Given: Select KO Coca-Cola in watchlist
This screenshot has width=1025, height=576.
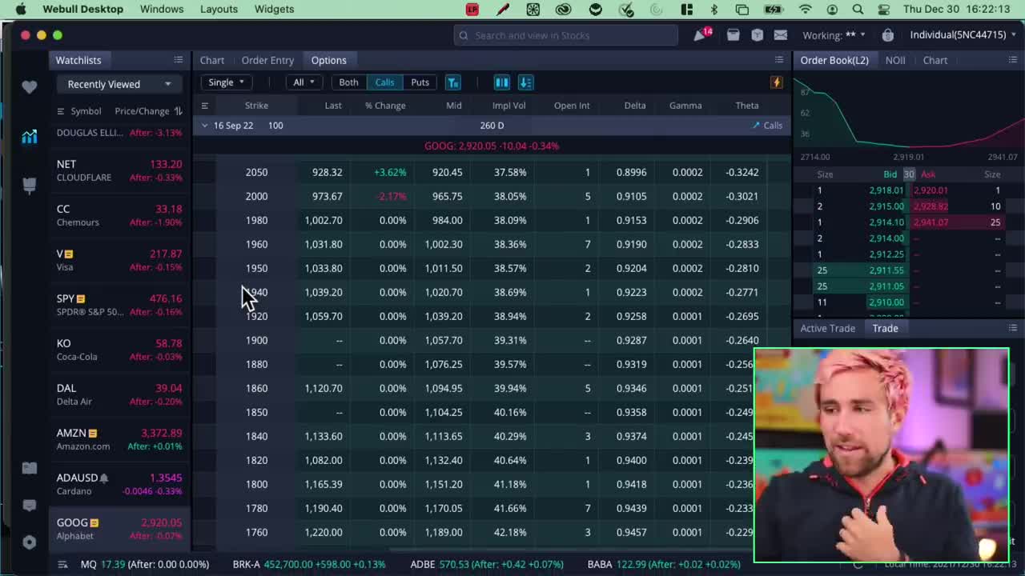Looking at the screenshot, I should point(119,350).
